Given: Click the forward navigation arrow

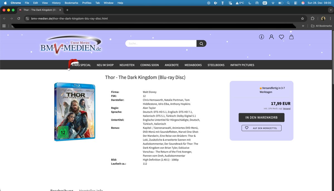Looking at the screenshot, I should pyautogui.click(x=11, y=19).
